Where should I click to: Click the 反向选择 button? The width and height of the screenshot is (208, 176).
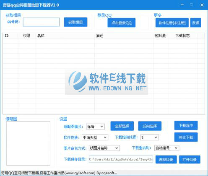pos(150,126)
